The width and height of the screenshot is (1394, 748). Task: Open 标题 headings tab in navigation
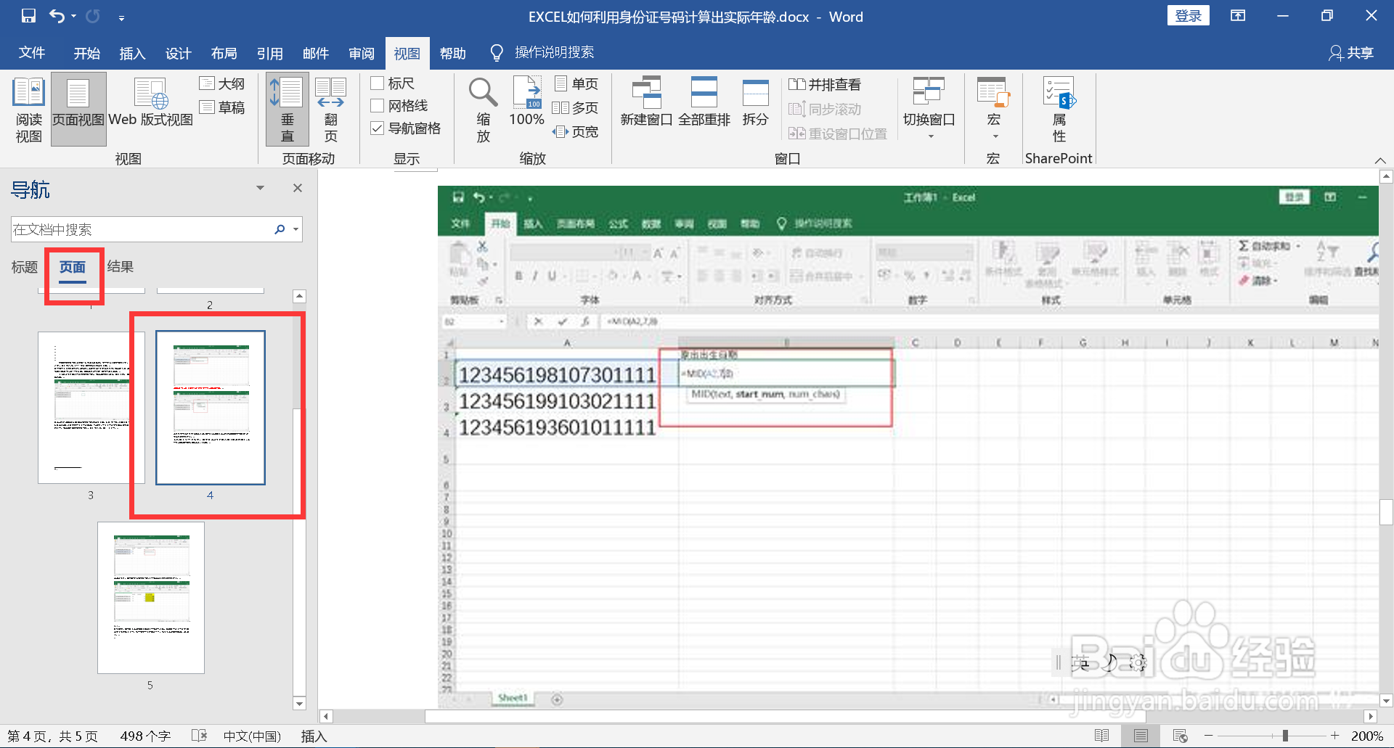click(25, 267)
